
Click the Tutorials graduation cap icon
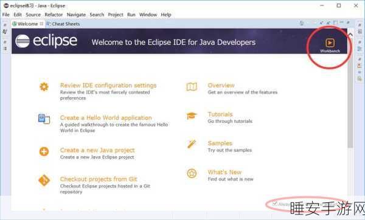click(x=192, y=116)
